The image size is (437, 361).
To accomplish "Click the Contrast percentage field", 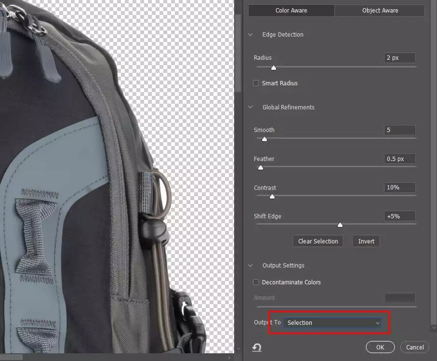I will [x=399, y=187].
